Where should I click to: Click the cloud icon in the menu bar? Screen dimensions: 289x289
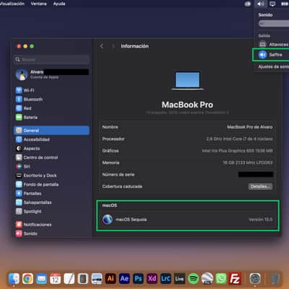pos(248,4)
